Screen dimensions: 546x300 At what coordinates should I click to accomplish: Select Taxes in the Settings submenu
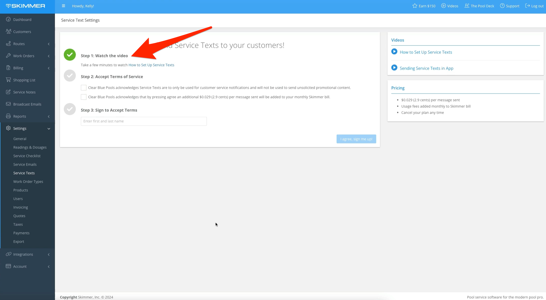tap(18, 224)
